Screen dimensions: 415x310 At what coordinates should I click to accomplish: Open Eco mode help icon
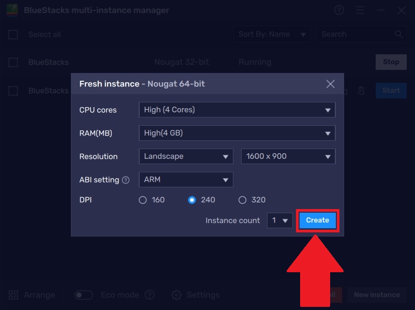point(150,294)
